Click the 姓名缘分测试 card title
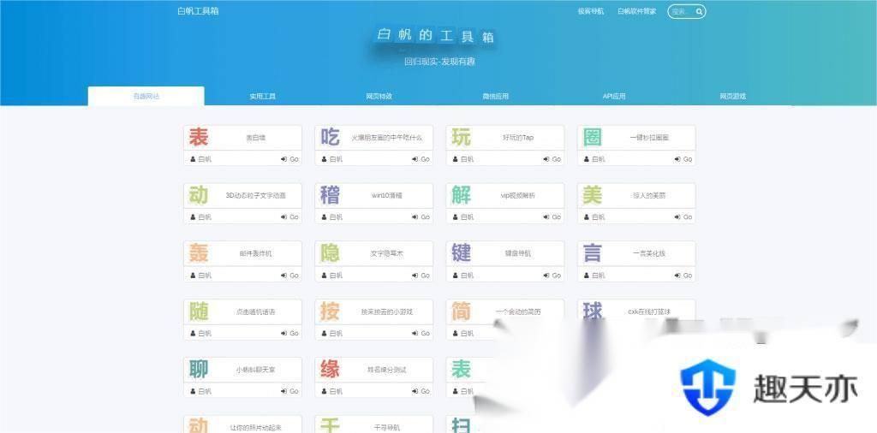 point(386,370)
